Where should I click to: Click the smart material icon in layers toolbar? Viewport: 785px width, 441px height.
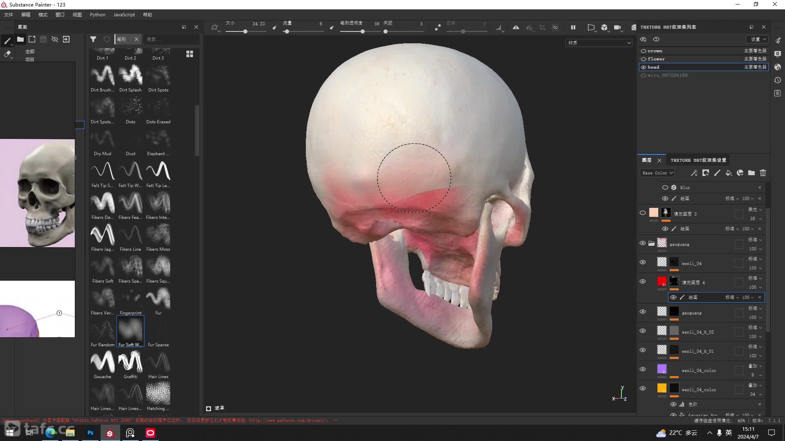740,173
